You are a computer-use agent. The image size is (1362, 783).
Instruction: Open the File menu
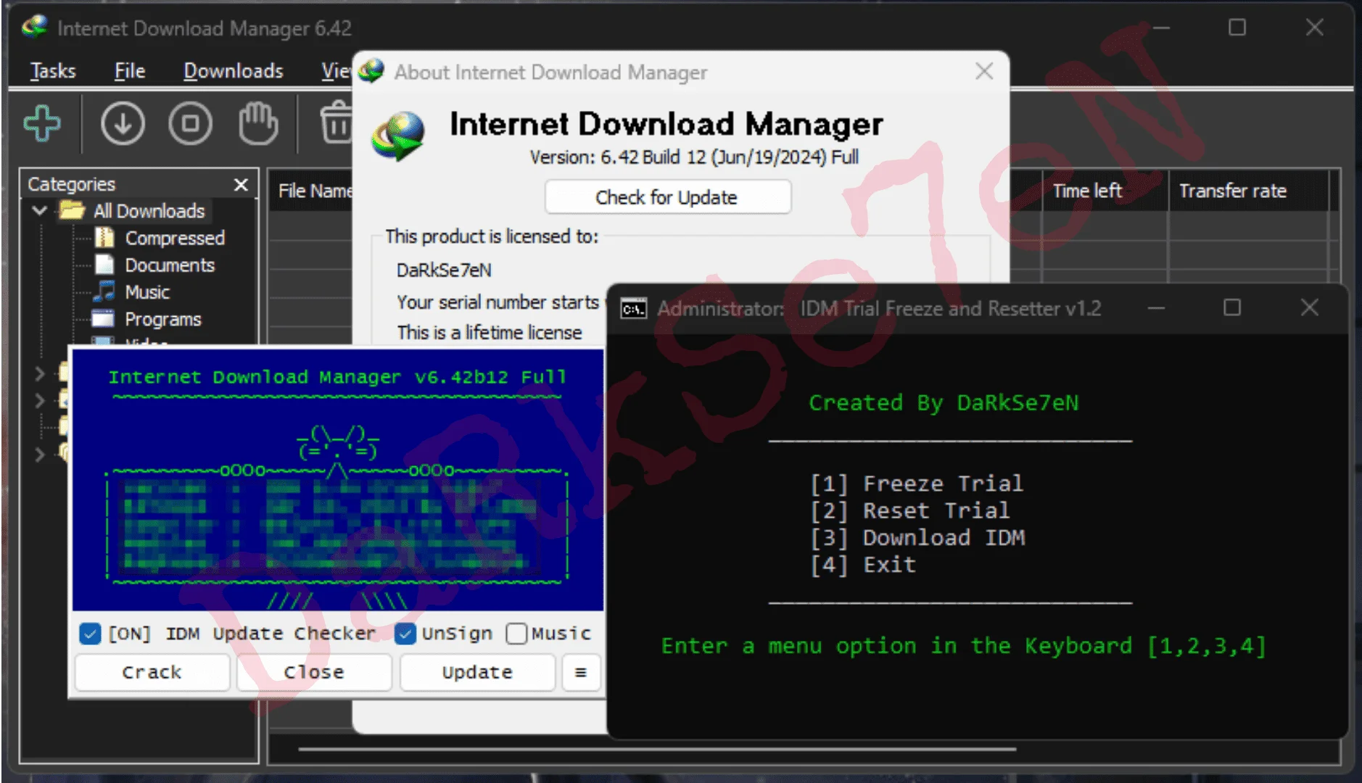130,70
